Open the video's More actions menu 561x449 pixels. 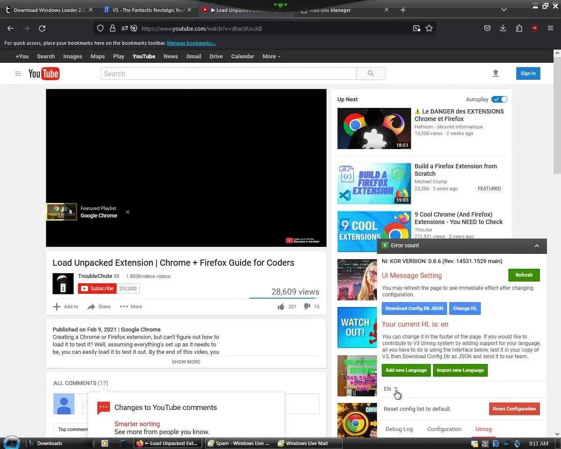pyautogui.click(x=131, y=306)
